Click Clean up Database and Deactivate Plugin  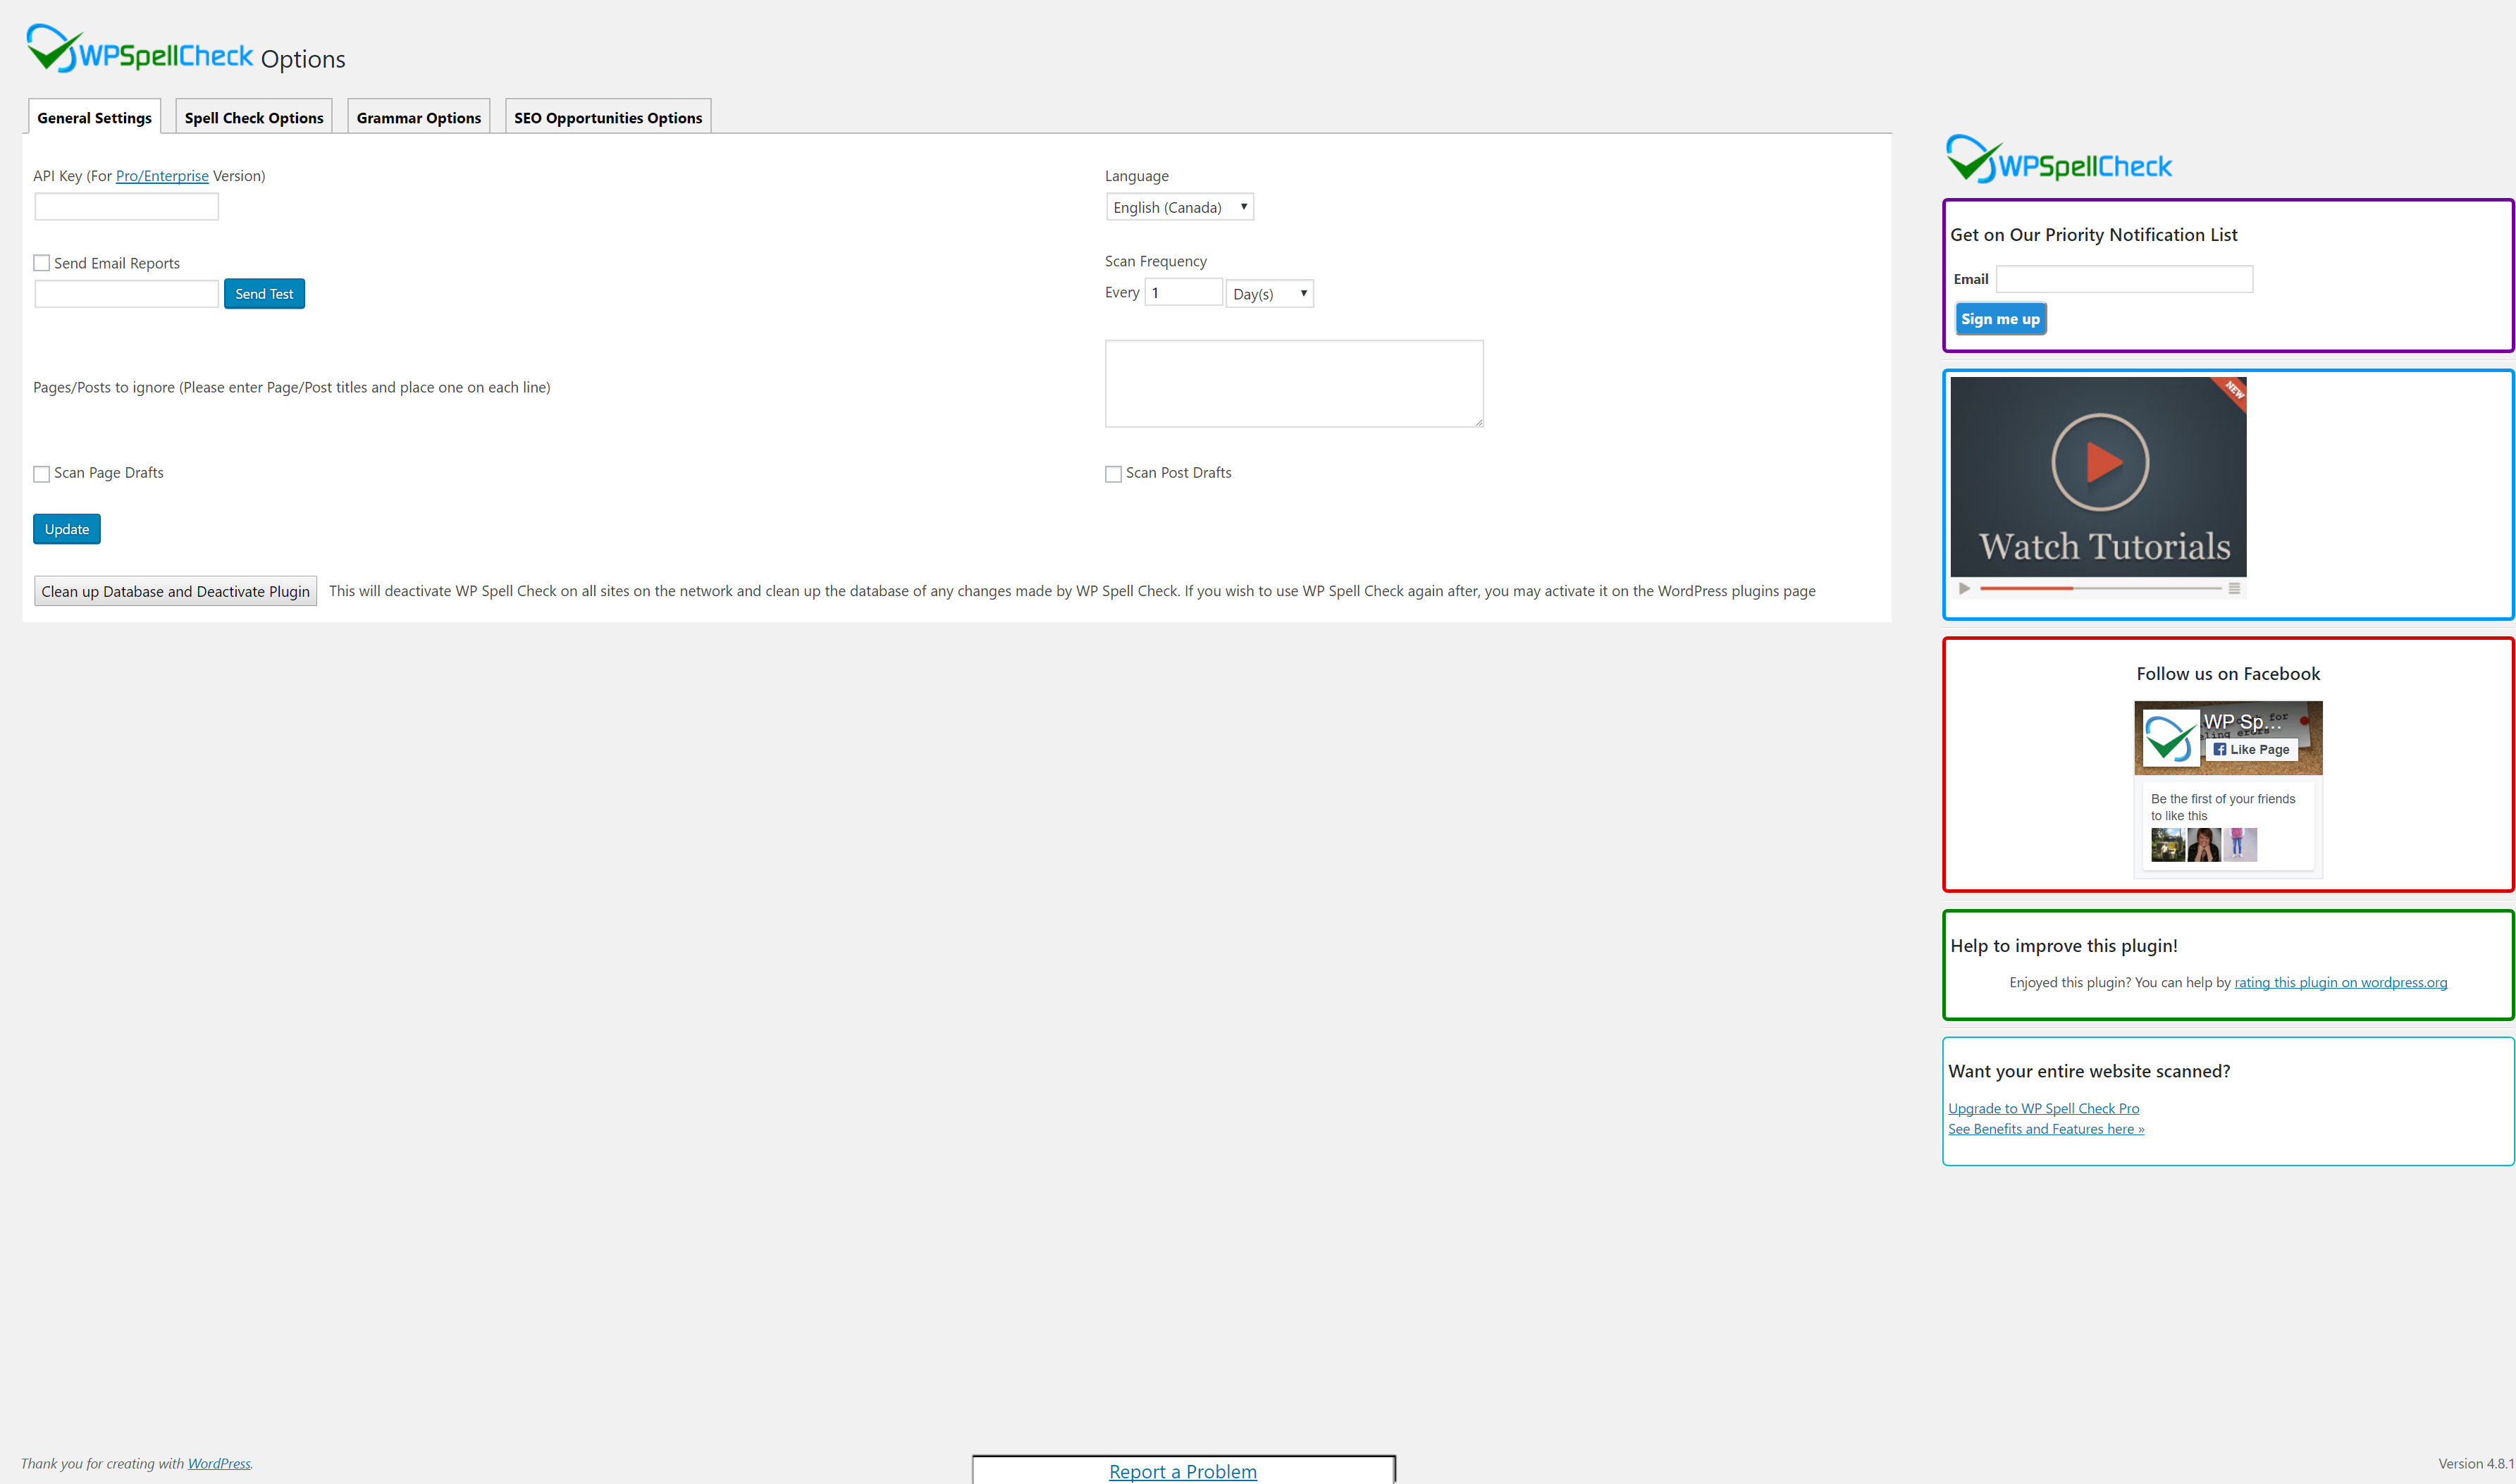[175, 591]
